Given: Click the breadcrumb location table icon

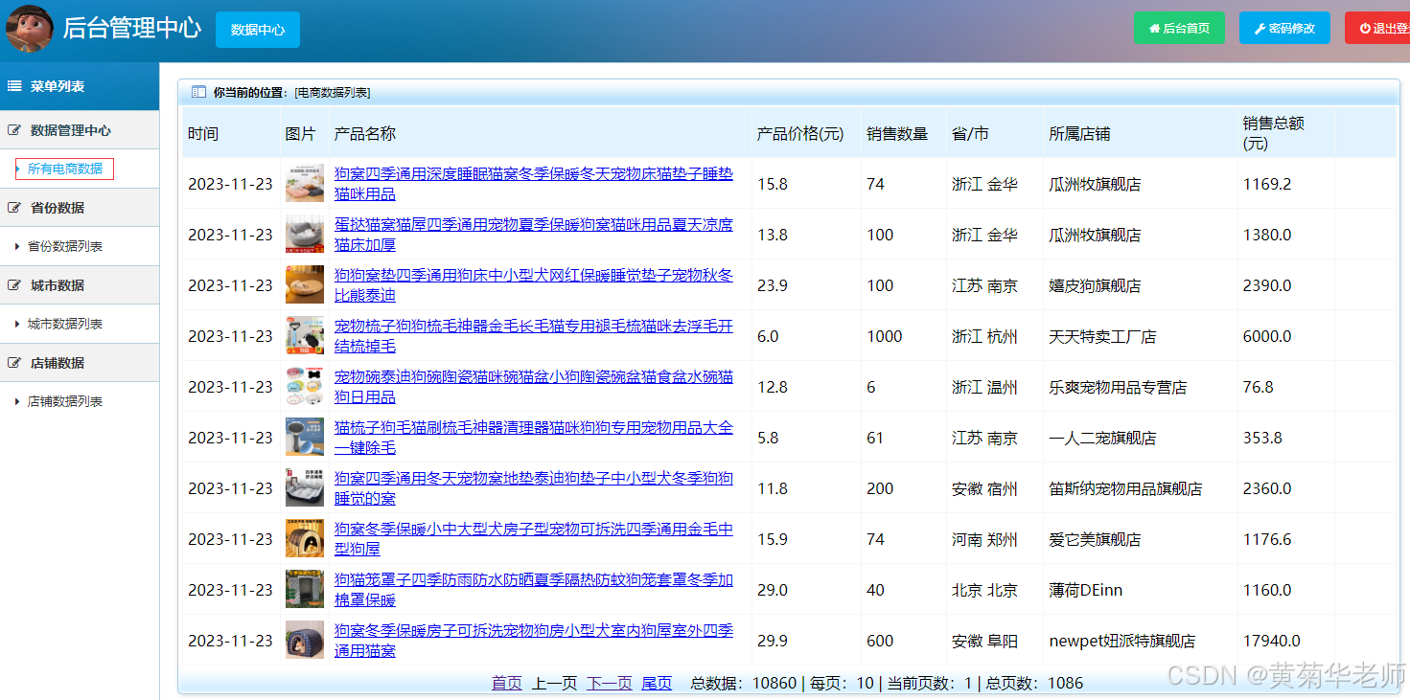Looking at the screenshot, I should (198, 92).
